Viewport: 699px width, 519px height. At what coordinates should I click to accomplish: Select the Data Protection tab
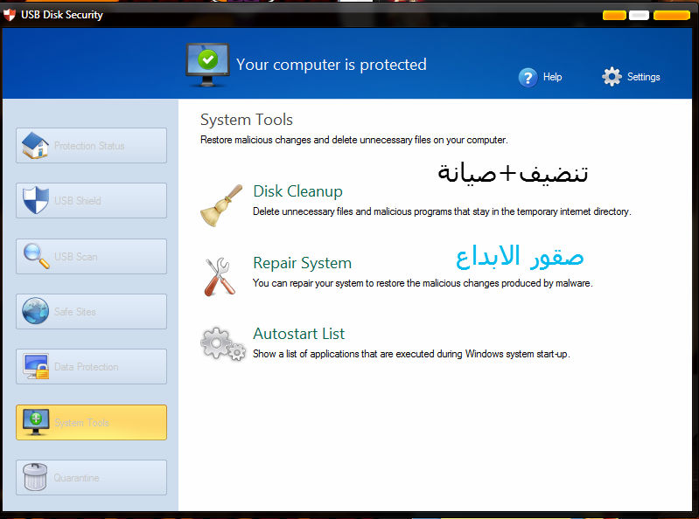tap(91, 367)
